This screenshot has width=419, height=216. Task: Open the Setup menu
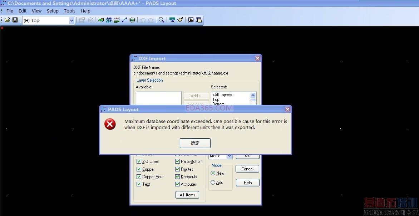pyautogui.click(x=53, y=11)
